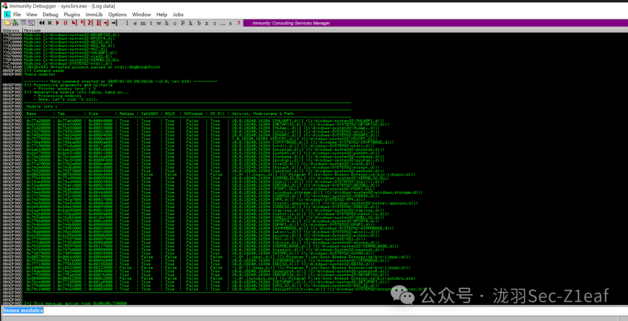The width and height of the screenshot is (628, 321).
Task: Show Threads via 't' button
Action: coord(151,23)
